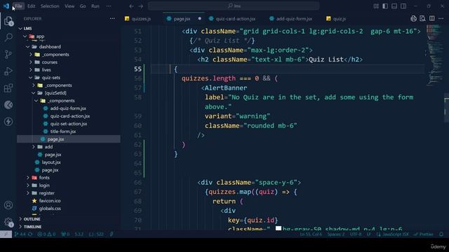The height and width of the screenshot is (252, 449).
Task: Open the Go menu
Action: pyautogui.click(x=83, y=6)
